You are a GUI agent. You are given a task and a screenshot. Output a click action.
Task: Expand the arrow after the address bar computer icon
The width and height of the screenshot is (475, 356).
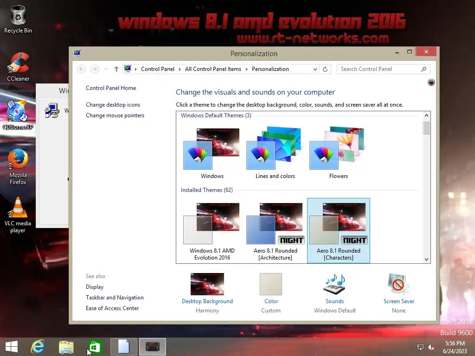tap(136, 69)
